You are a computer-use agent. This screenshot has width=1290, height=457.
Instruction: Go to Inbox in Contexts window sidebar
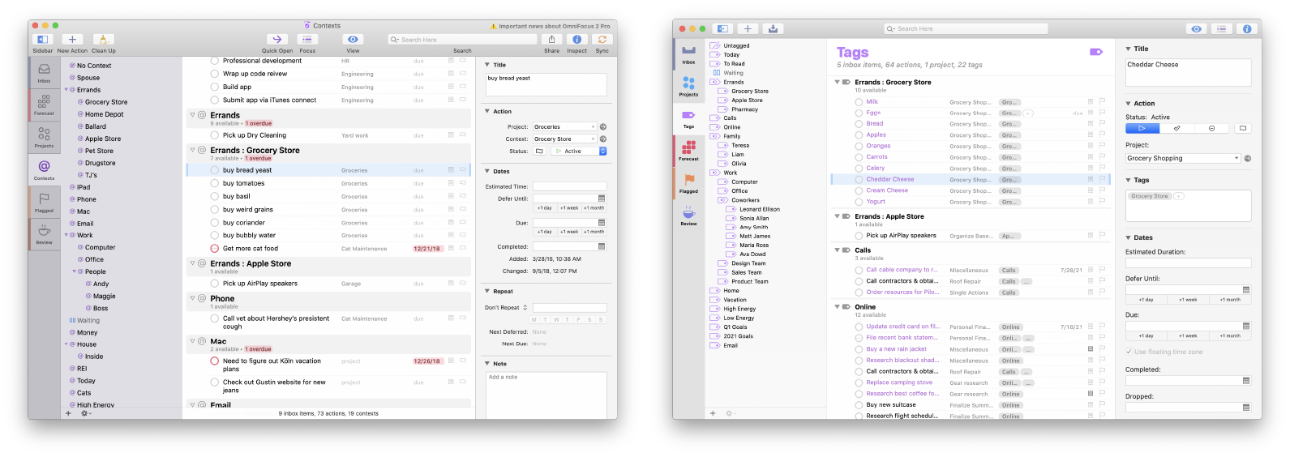(44, 73)
